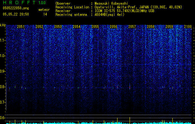Click the word meteor
195x124 pixels.
[x=44, y=10]
